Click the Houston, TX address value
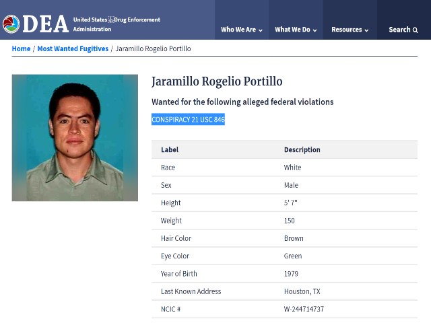The image size is (431, 323). point(302,291)
